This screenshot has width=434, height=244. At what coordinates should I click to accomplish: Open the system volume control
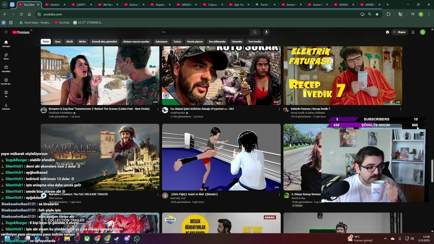point(413,239)
